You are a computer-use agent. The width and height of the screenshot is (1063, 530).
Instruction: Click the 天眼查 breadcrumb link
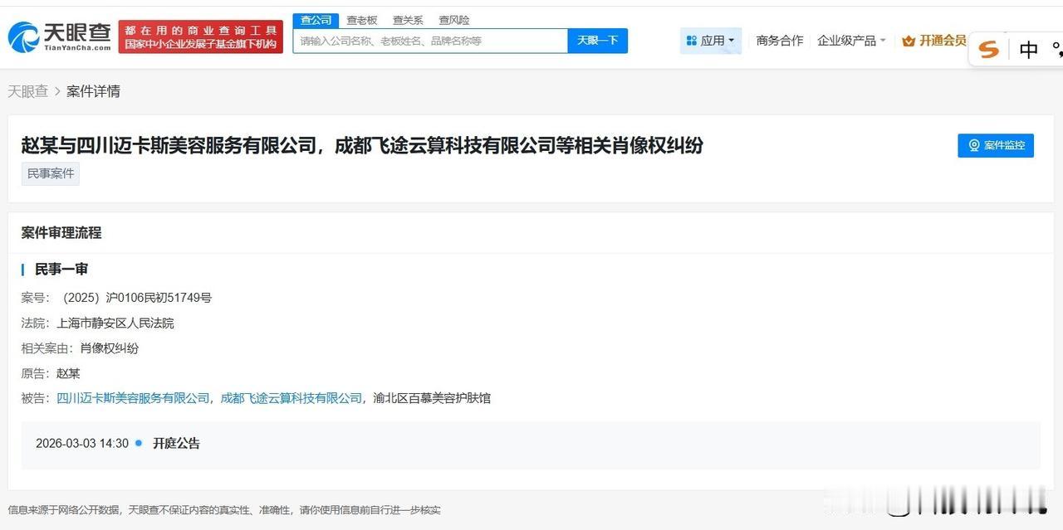pos(27,90)
